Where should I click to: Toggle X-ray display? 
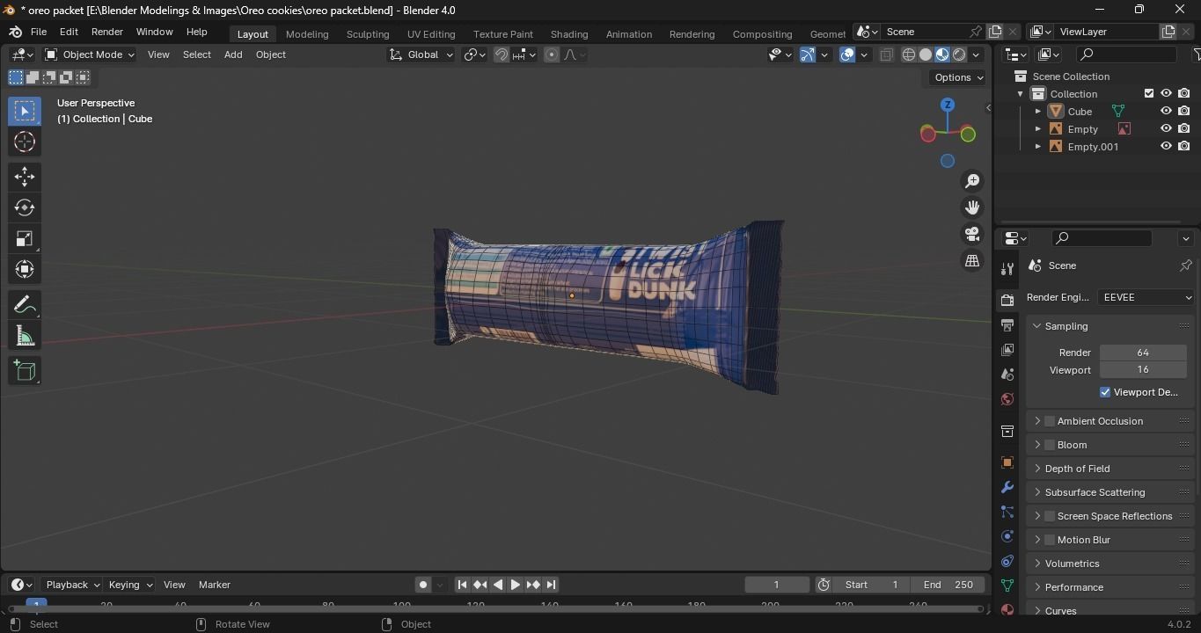point(886,55)
